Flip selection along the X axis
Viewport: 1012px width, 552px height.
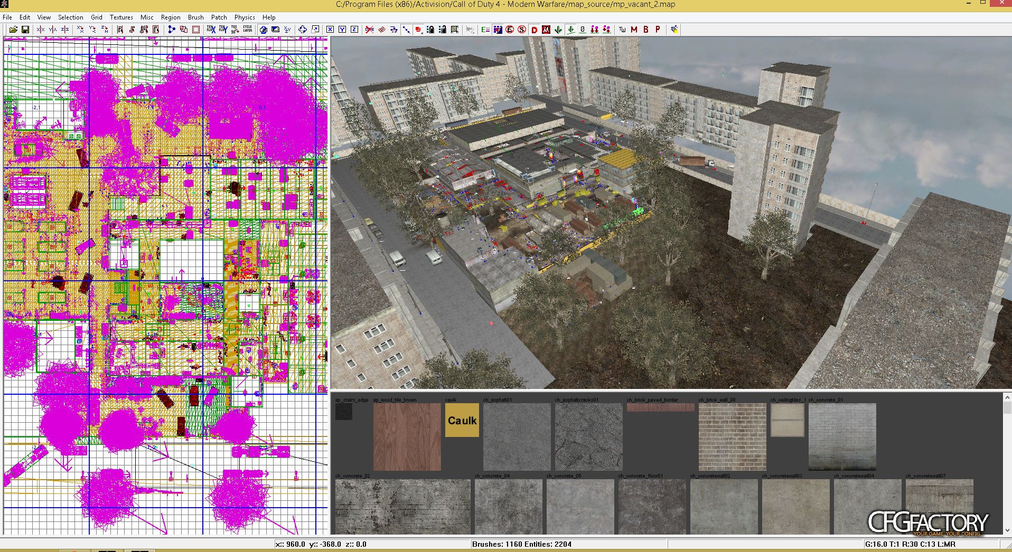41,30
